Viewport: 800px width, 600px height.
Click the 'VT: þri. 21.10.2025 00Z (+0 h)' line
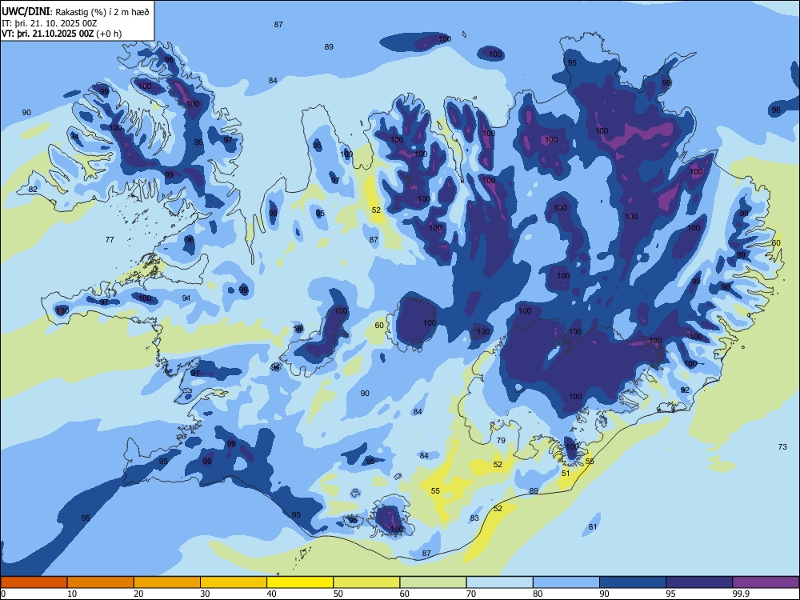(62, 34)
